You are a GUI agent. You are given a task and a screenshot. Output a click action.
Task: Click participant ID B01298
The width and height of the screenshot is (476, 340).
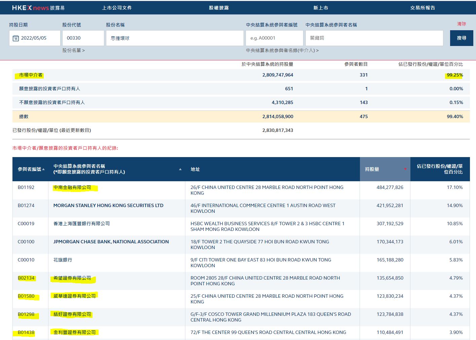click(x=26, y=314)
